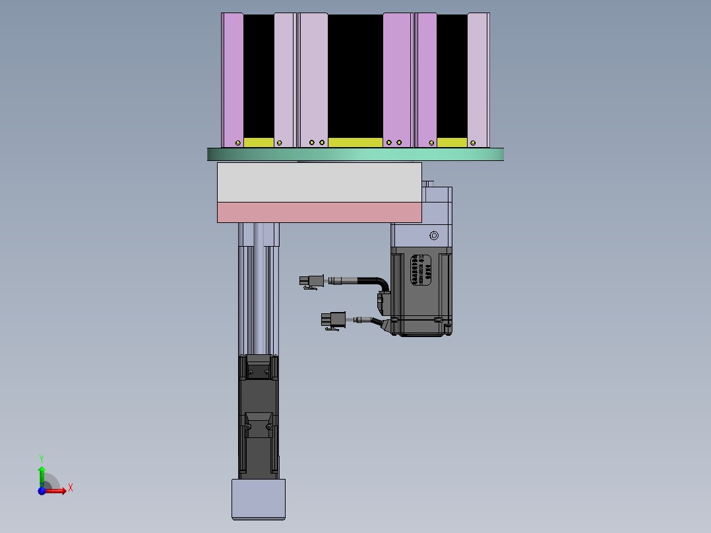Select the circular screw on the motor gearbox housing
The image size is (711, 533).
[x=434, y=235]
